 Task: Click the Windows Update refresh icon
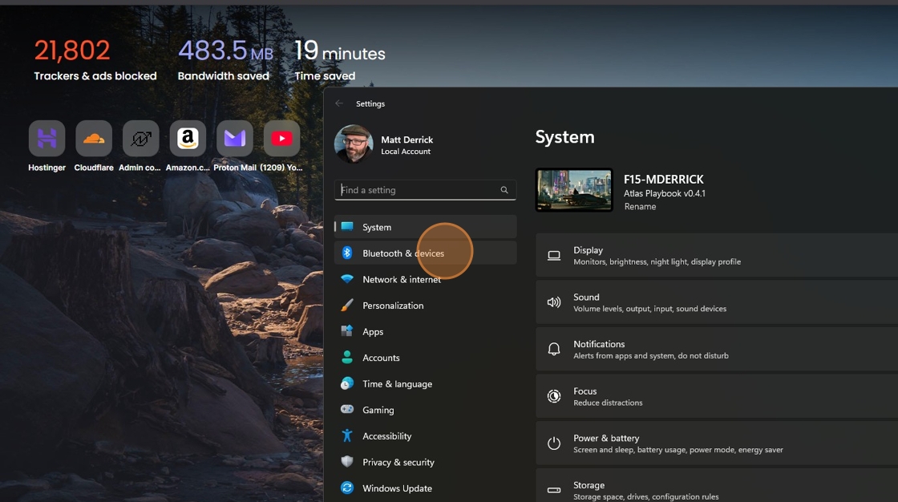347,488
